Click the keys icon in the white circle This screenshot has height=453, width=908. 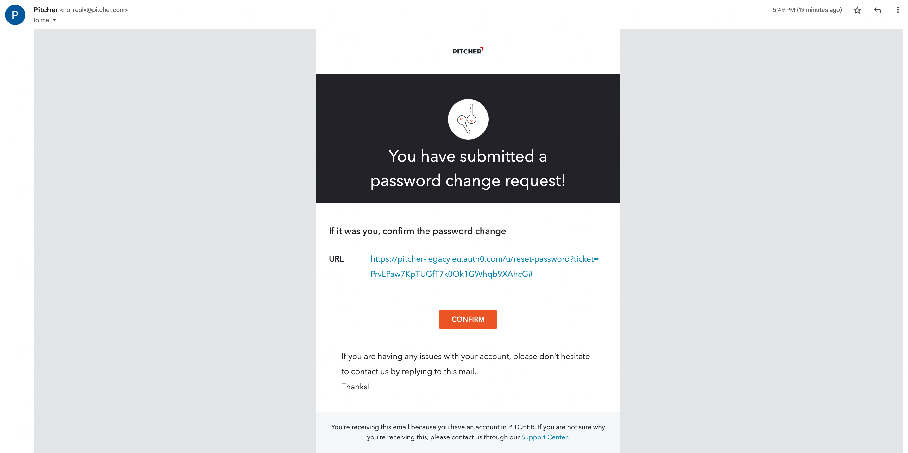point(468,119)
